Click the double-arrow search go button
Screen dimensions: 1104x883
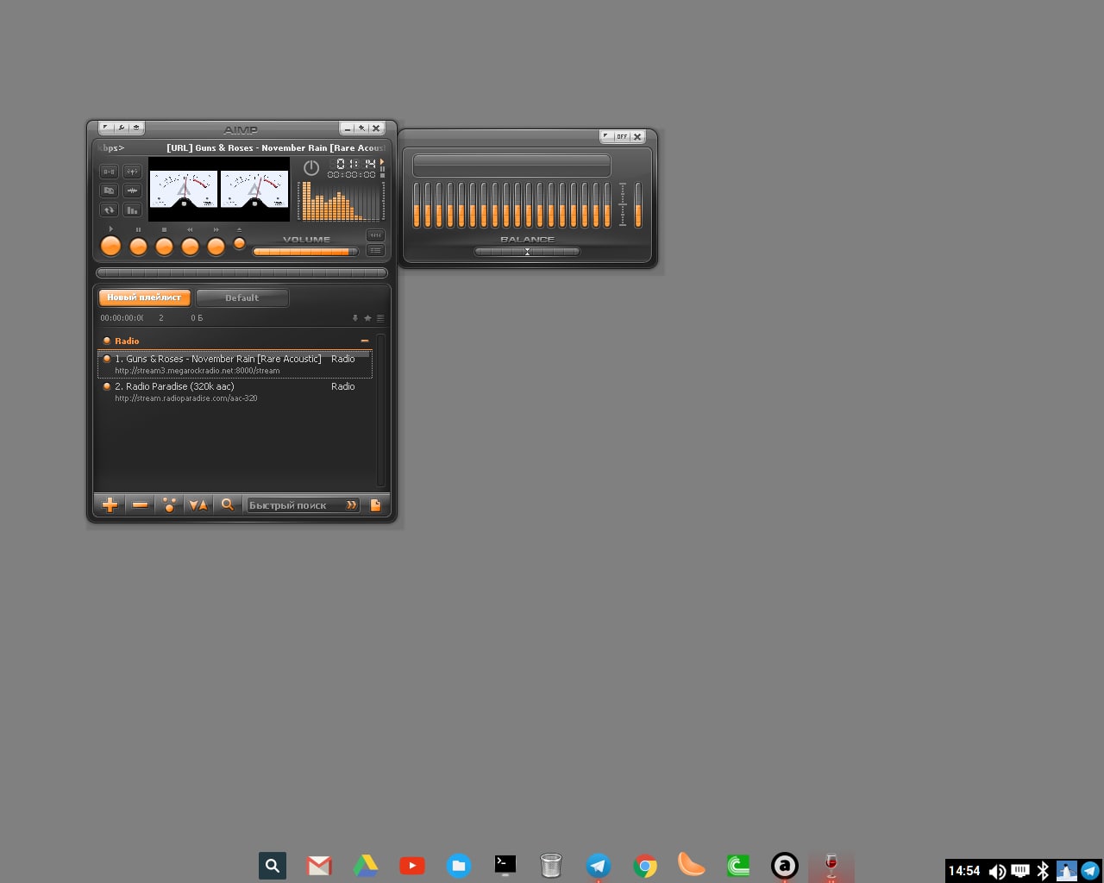click(x=352, y=505)
